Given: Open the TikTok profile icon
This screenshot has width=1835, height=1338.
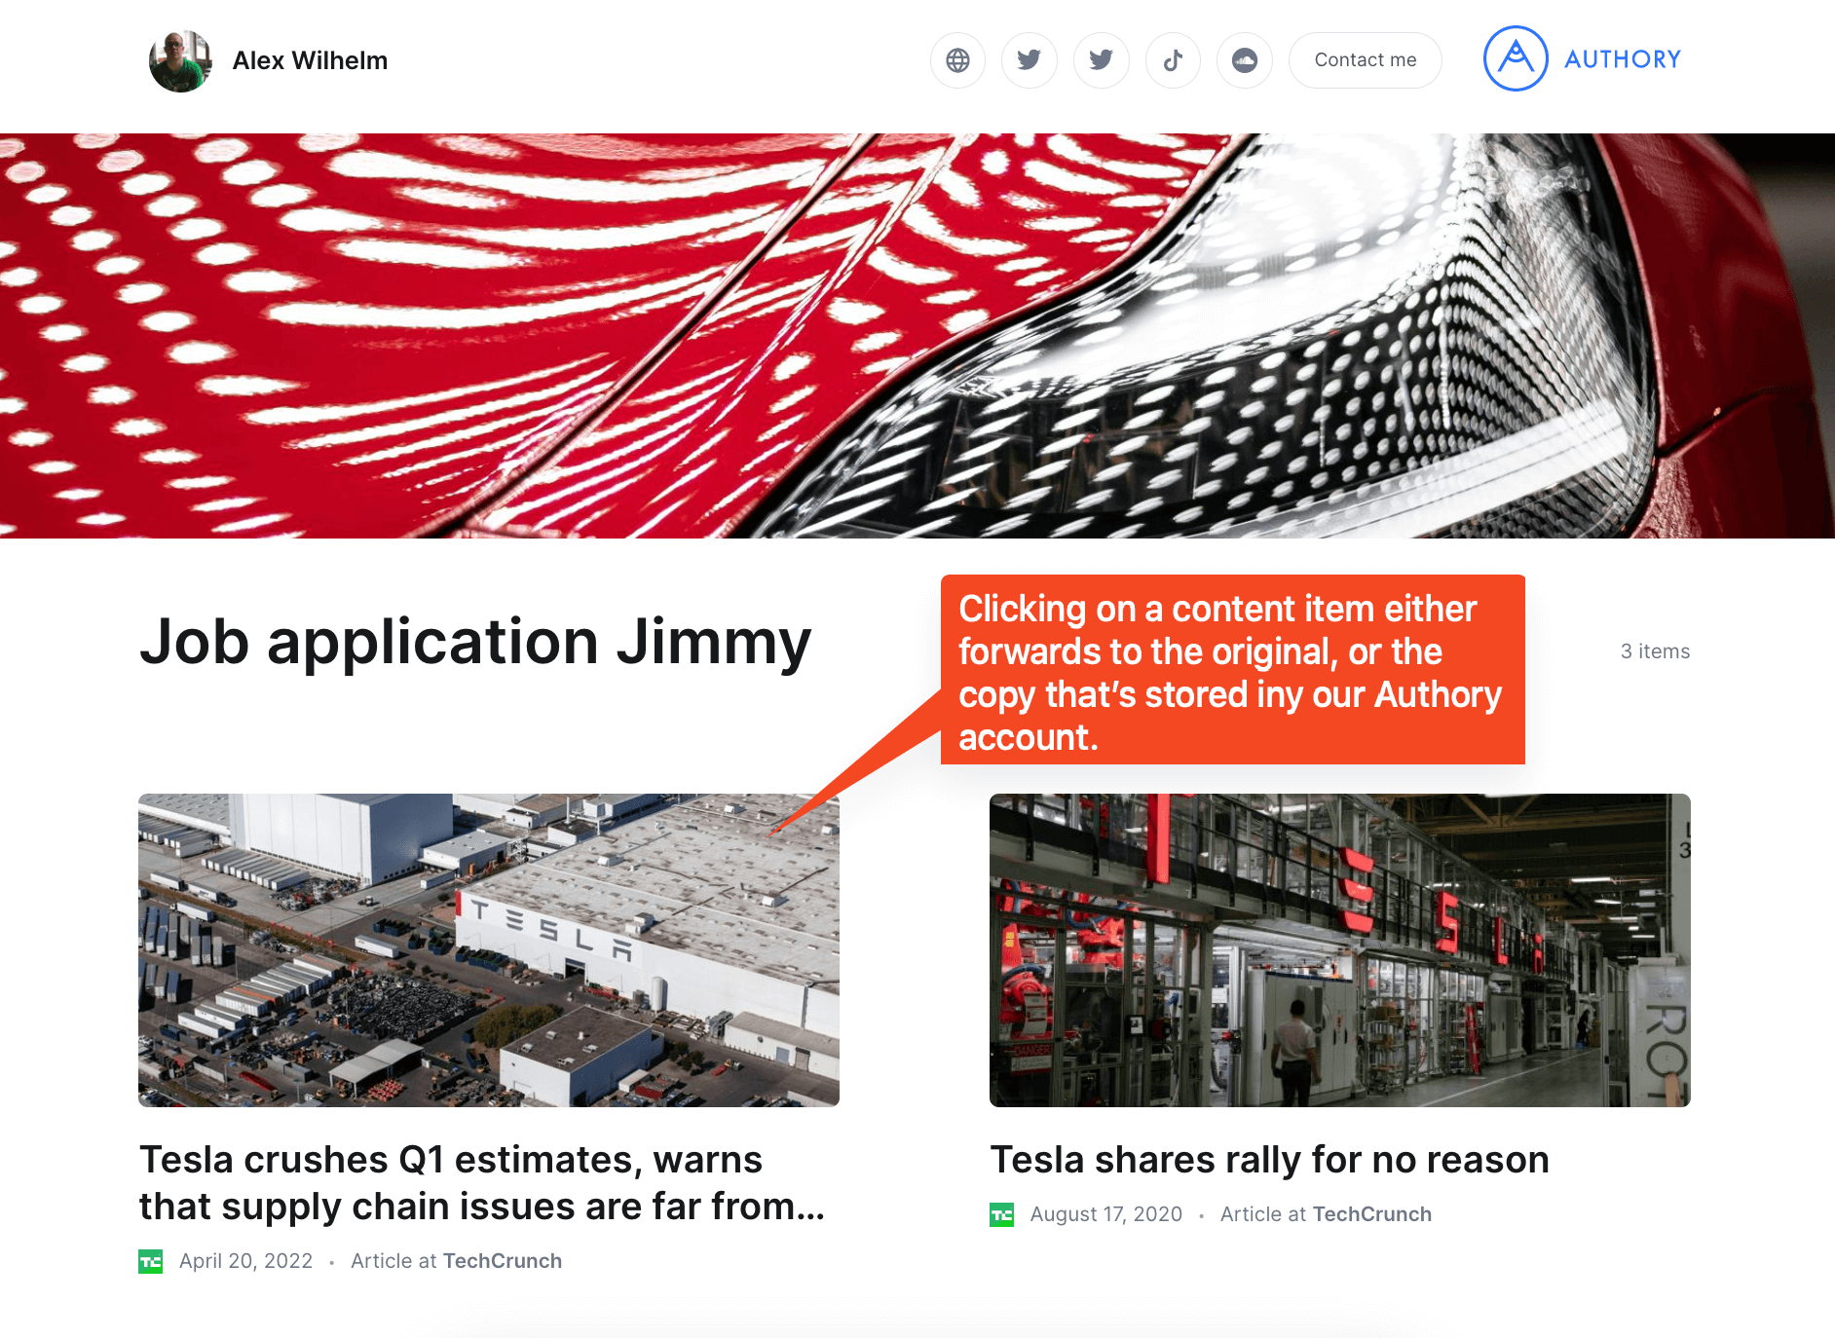Looking at the screenshot, I should [1173, 60].
